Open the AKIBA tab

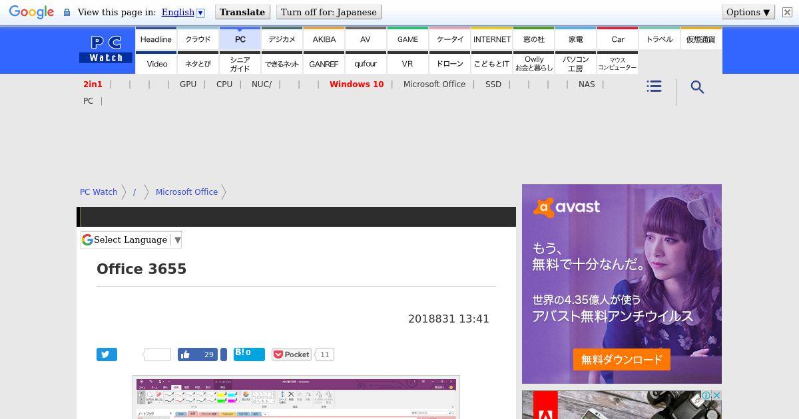[x=324, y=39]
